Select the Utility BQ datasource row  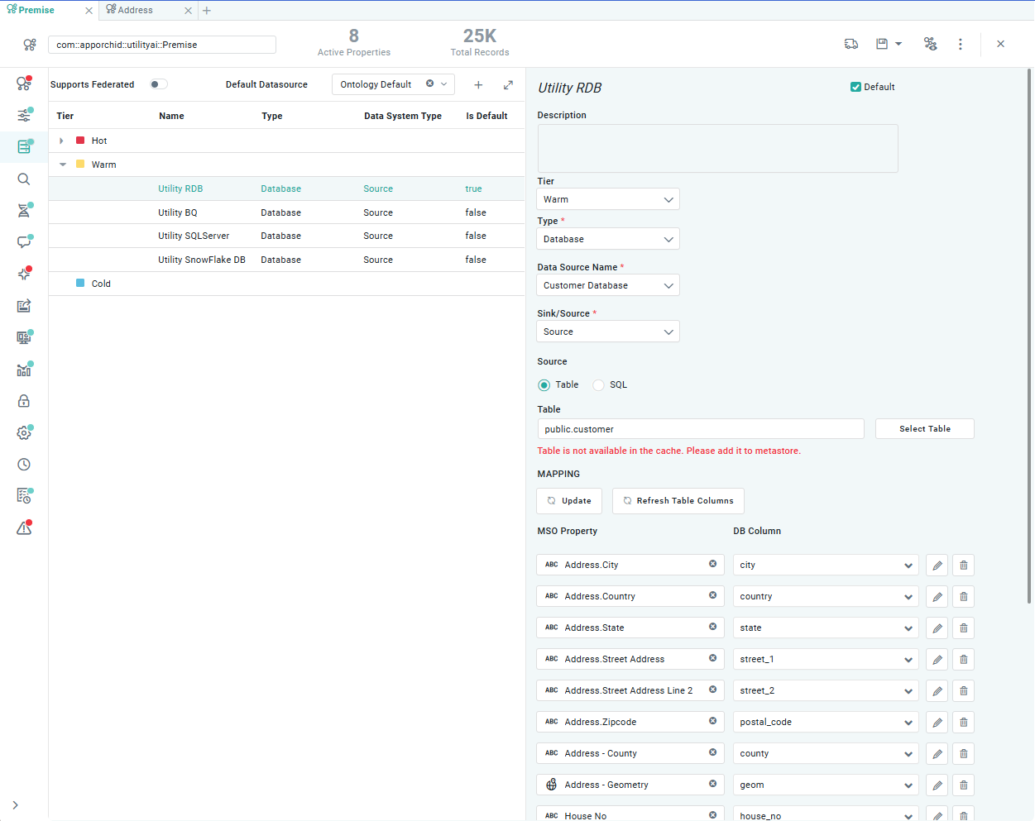tap(178, 212)
